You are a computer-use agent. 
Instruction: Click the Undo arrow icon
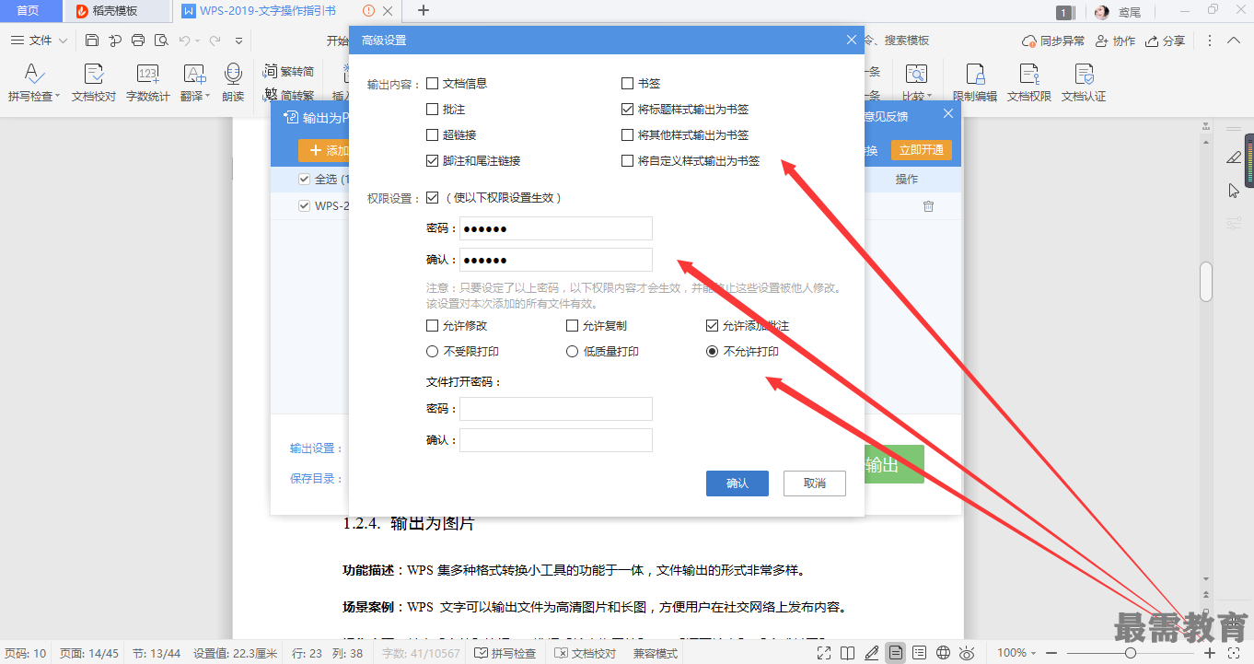tap(185, 41)
